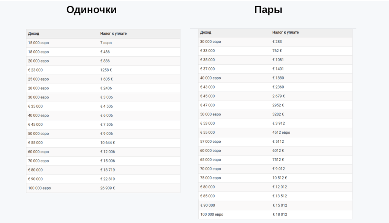
Task: Select the 10 512 € tax cell
Action: pyautogui.click(x=280, y=178)
